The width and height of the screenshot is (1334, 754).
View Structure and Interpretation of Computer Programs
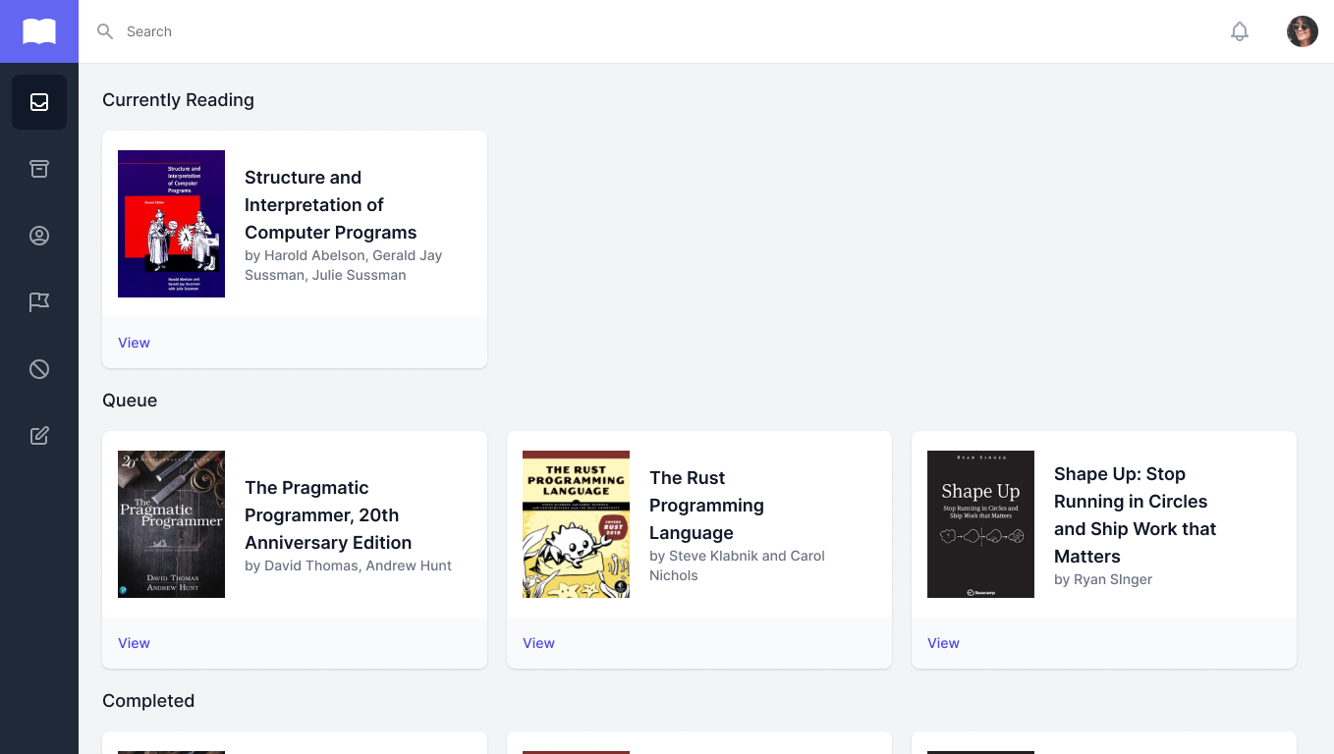(x=134, y=343)
